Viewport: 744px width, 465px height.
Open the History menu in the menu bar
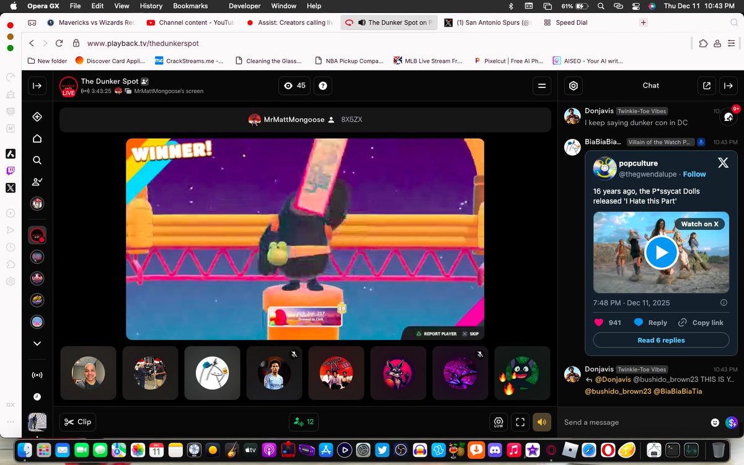tap(151, 6)
